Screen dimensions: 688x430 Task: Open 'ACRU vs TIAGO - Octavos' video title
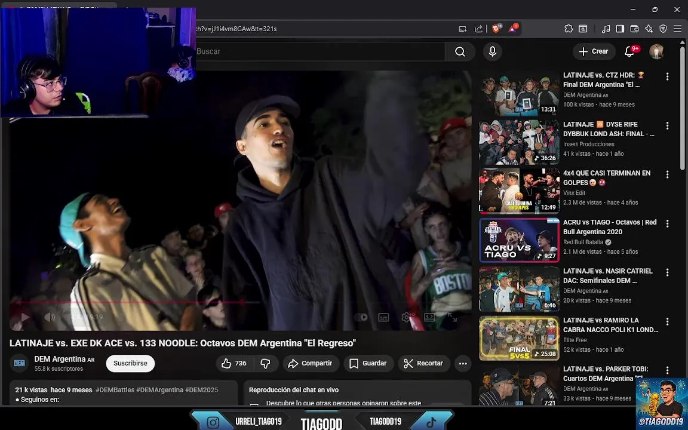pyautogui.click(x=610, y=227)
